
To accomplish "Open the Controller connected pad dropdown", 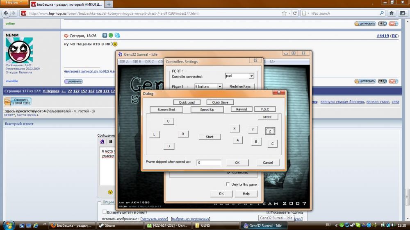I will coord(251,76).
